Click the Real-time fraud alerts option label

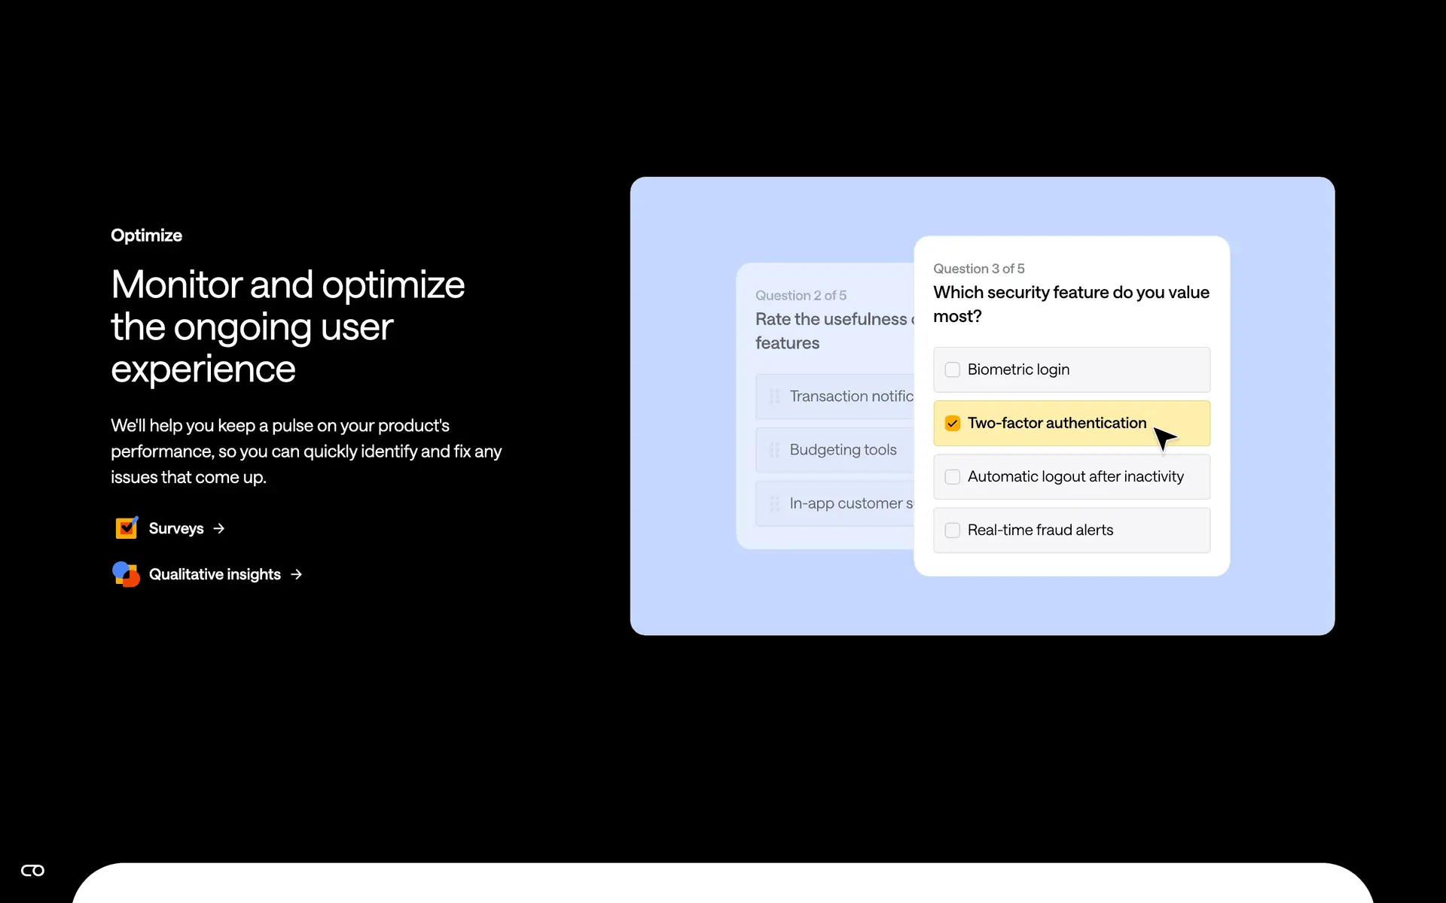point(1040,530)
